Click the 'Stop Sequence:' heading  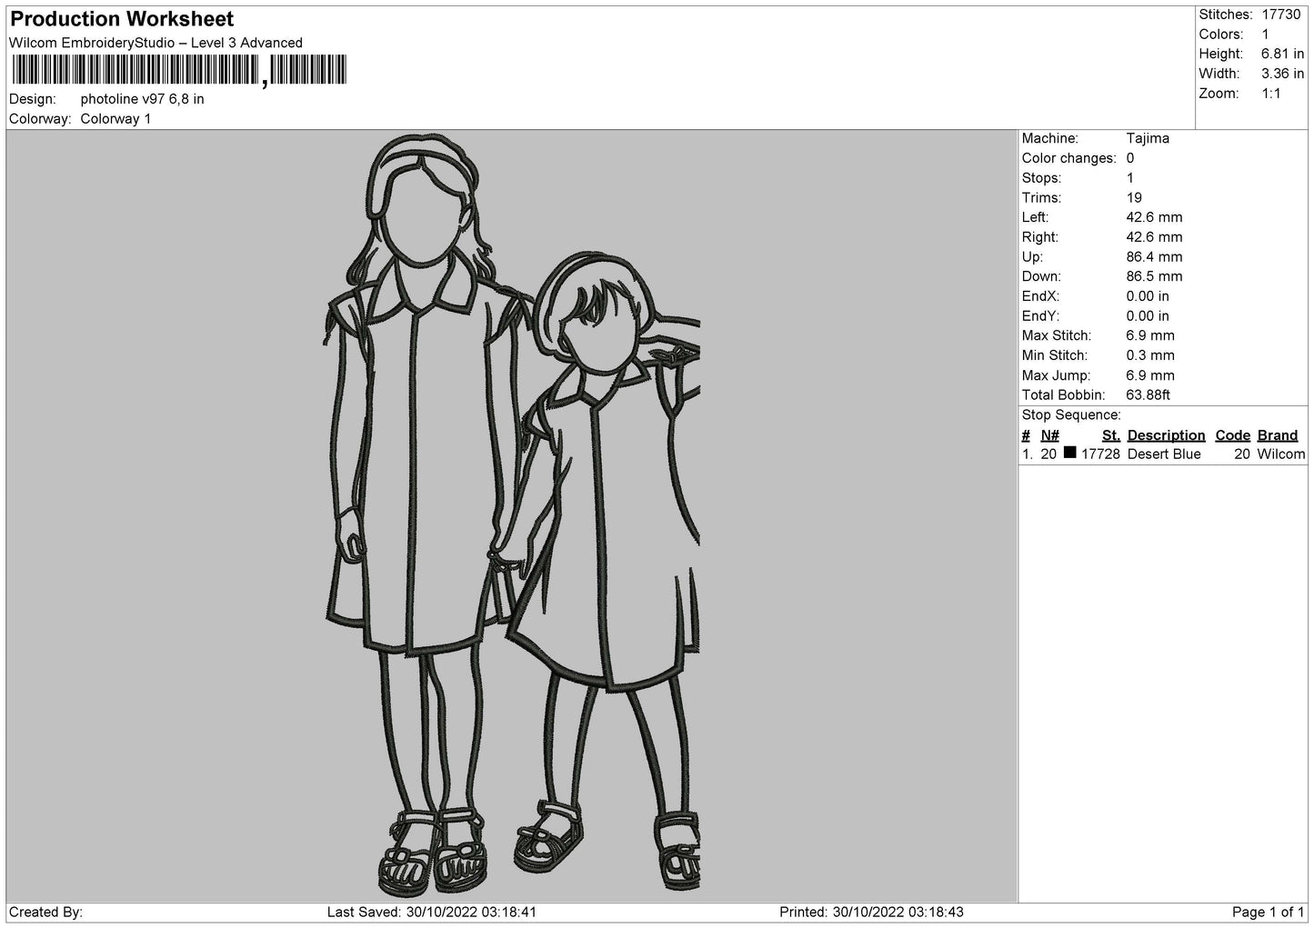pos(1071,415)
